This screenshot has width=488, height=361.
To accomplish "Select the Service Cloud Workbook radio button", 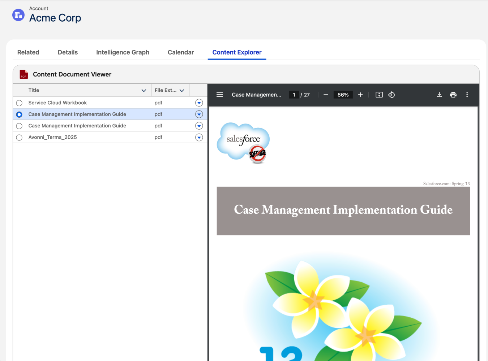I will click(19, 103).
